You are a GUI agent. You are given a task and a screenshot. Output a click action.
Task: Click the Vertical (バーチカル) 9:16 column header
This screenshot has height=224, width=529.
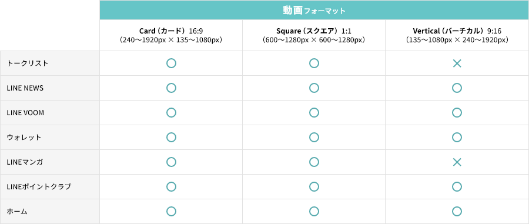[x=457, y=35]
